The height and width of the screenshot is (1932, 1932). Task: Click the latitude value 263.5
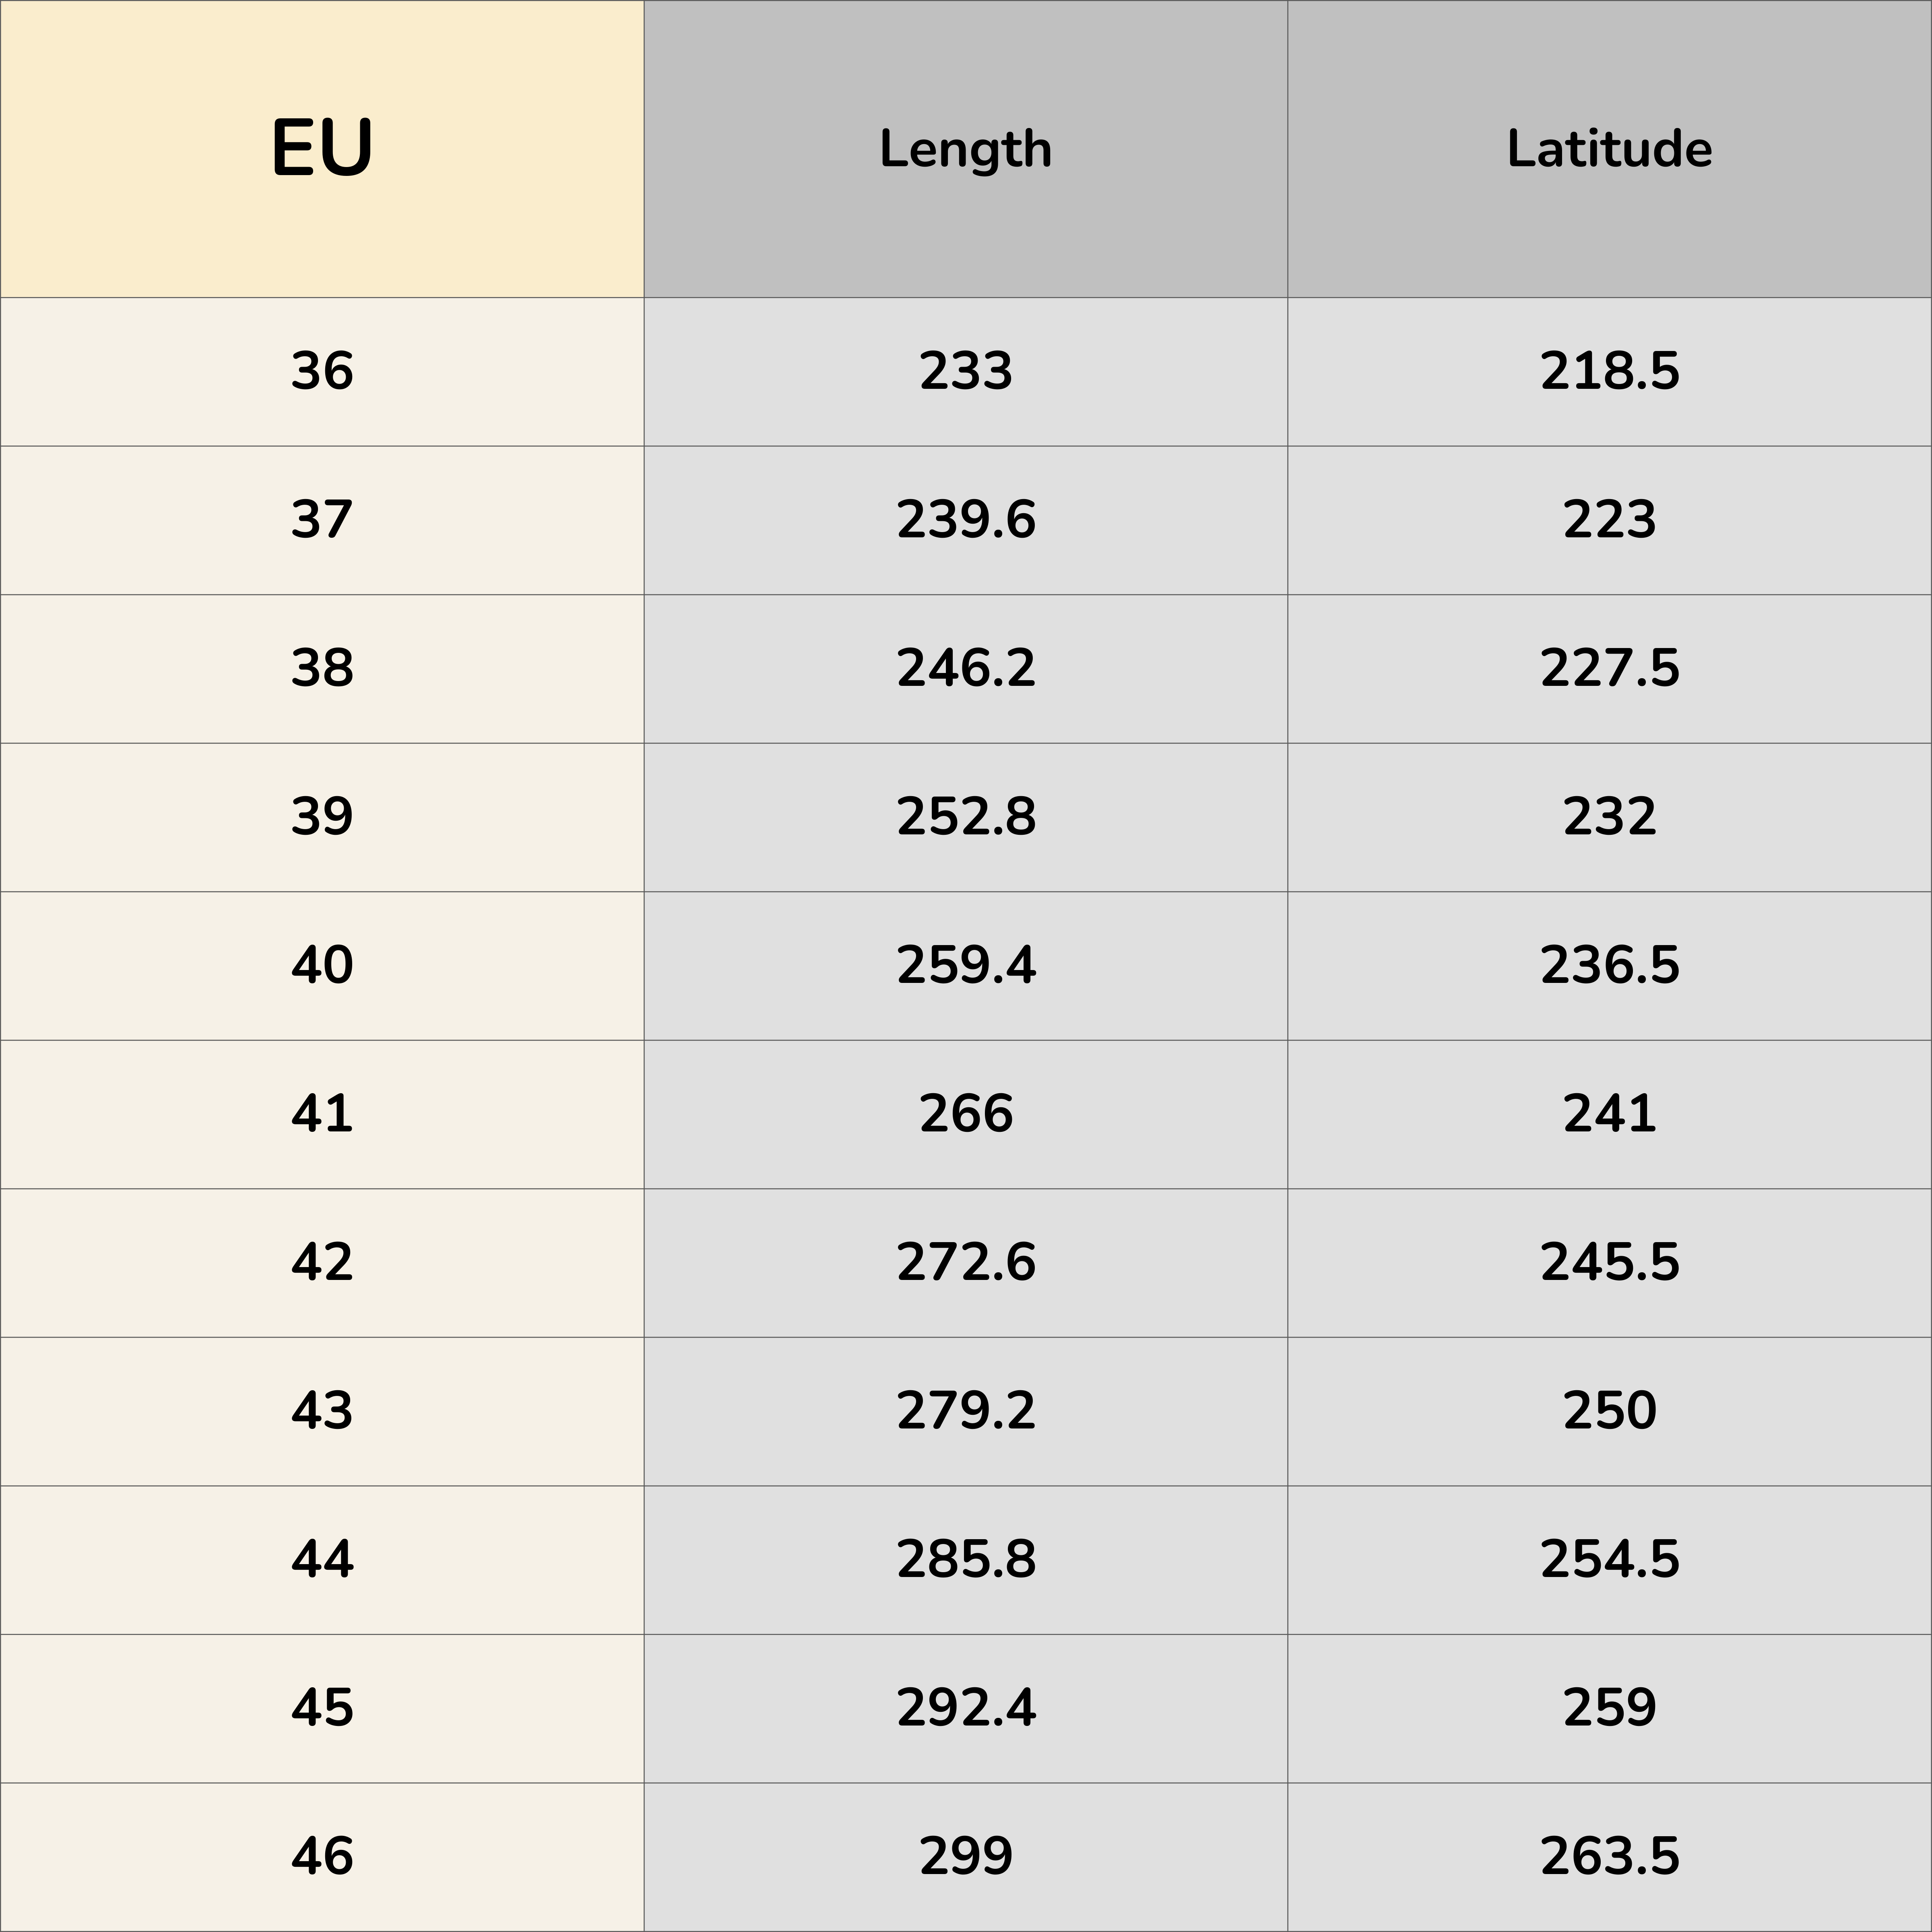(x=1609, y=1856)
